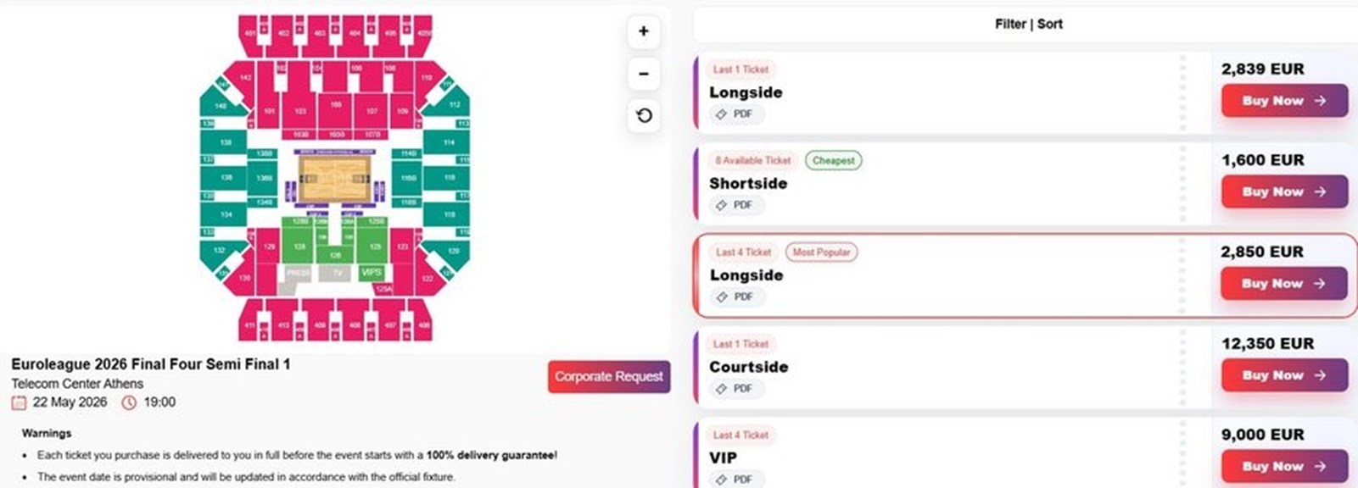Select the PRESS section on the seat map
1358x488 pixels.
click(299, 273)
